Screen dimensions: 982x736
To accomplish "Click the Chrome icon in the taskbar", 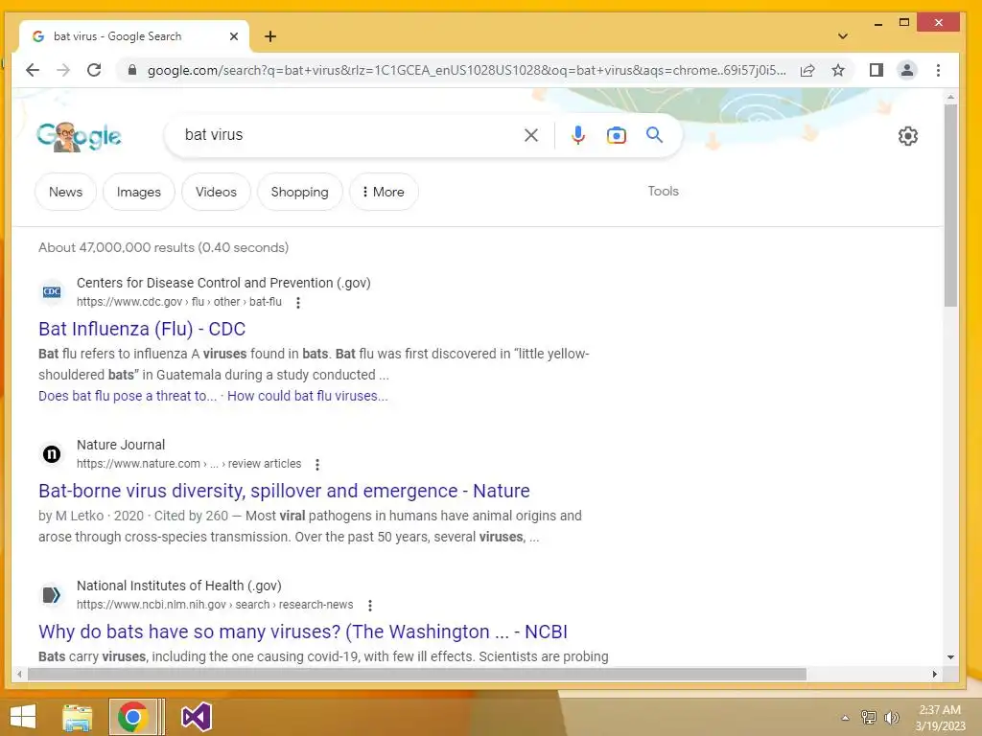I will tap(132, 717).
